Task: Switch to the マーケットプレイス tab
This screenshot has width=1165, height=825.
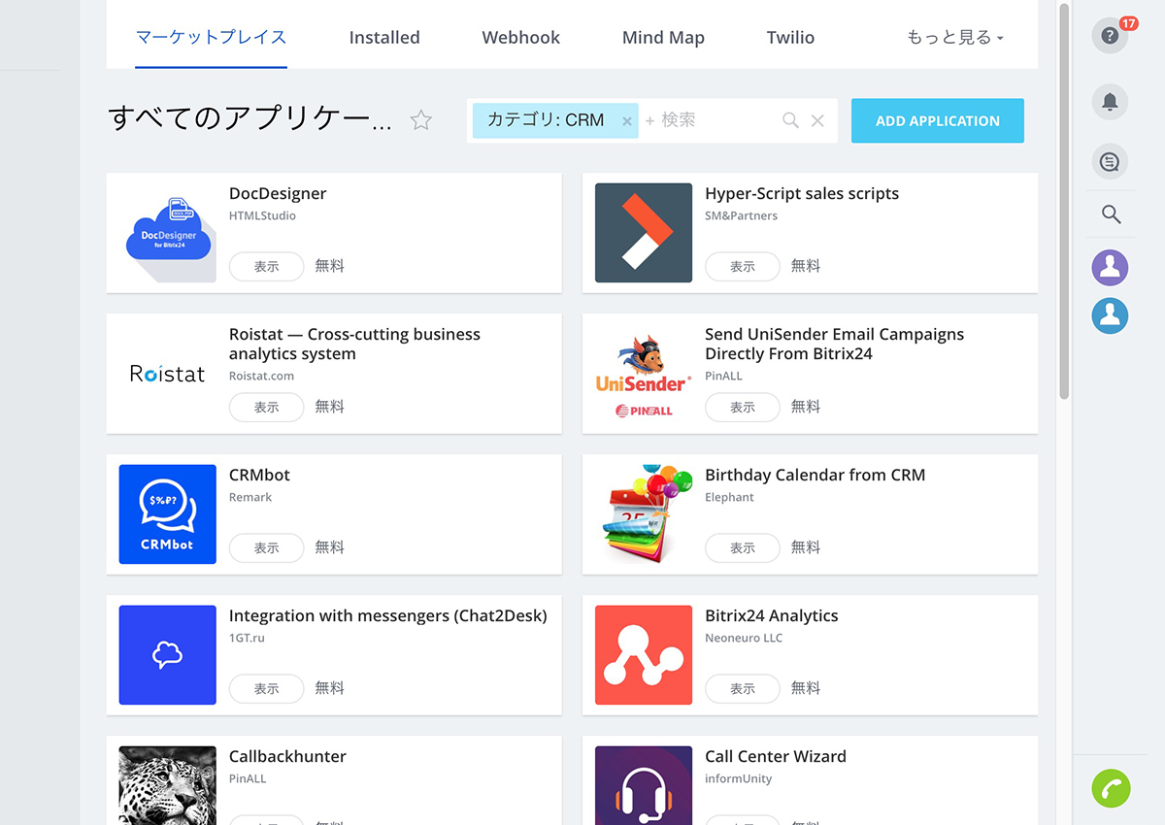Action: [211, 37]
